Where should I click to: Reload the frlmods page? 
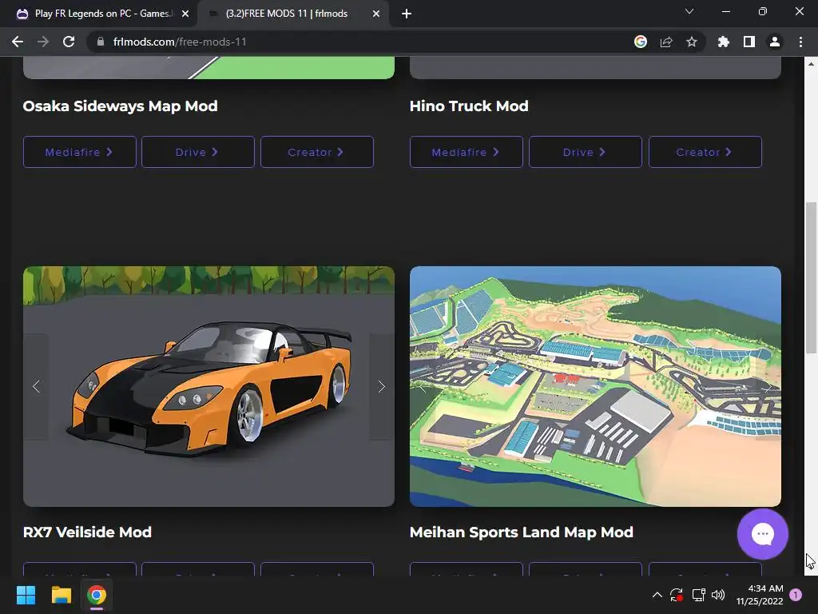point(69,42)
